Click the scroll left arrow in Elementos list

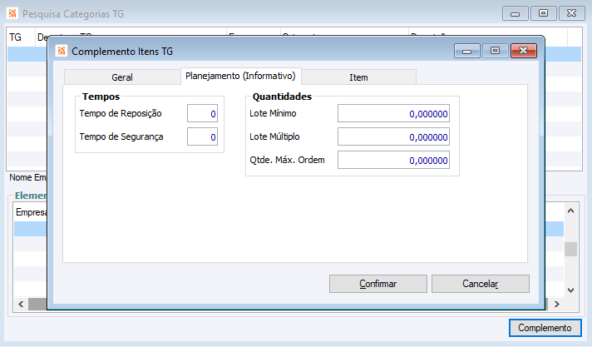click(21, 304)
